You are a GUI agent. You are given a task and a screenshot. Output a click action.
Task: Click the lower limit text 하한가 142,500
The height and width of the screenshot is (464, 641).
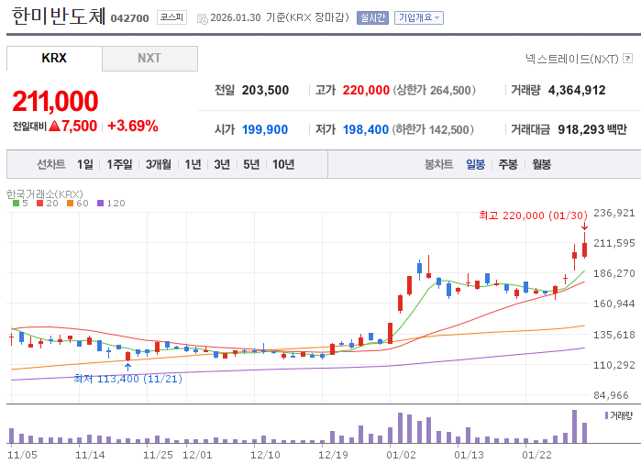[x=433, y=129]
